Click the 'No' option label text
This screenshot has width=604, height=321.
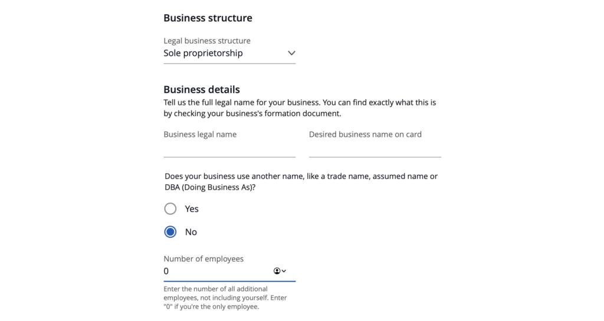[191, 232]
